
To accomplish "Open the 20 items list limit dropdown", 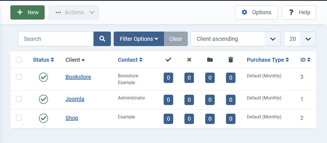I will 300,39.
